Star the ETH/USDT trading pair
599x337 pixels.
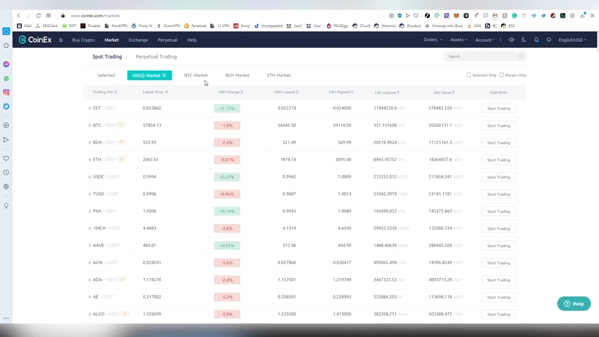(90, 160)
